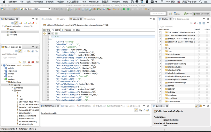Check the _id field checkbox

pos(160,48)
